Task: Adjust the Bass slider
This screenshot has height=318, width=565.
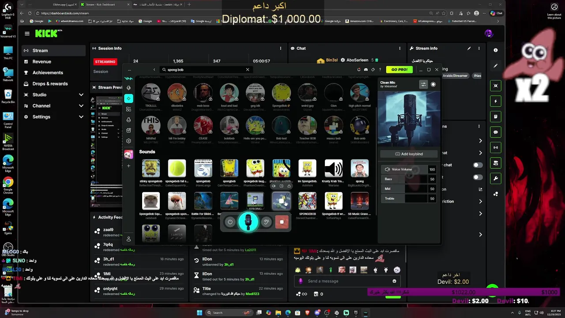Action: click(x=410, y=179)
